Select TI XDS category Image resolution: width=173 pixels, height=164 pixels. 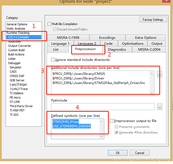pos(14,115)
